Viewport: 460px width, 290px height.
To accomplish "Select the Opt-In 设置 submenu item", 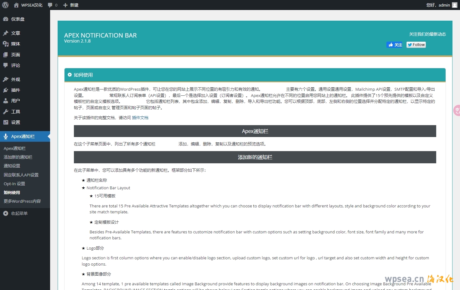I will (x=14, y=184).
